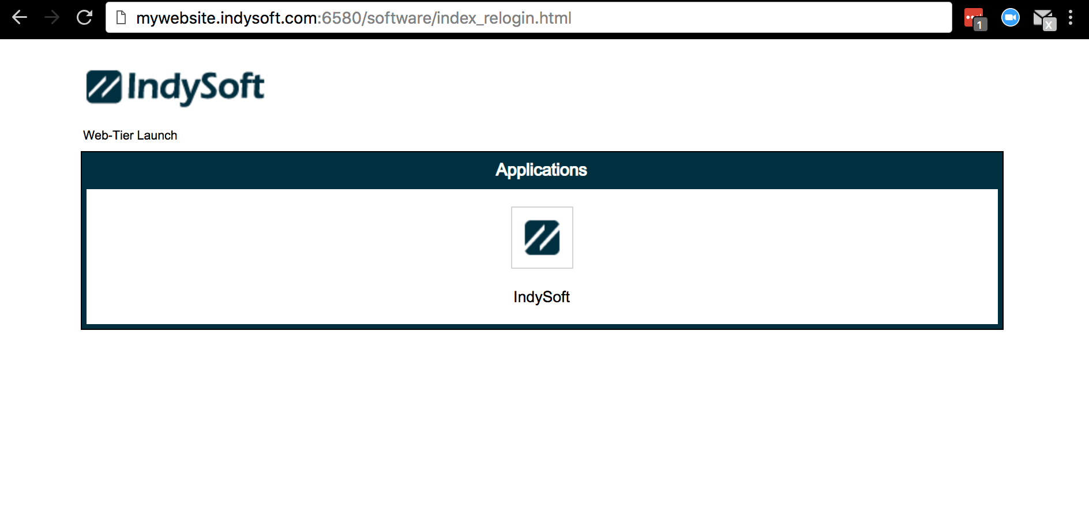Click the mail checker envelope extension
Screen dimensions: 1089x511
pos(1043,18)
